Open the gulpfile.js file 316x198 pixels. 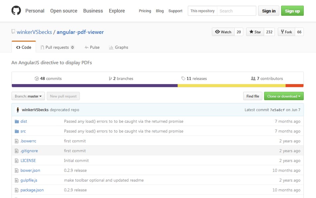coord(29,180)
